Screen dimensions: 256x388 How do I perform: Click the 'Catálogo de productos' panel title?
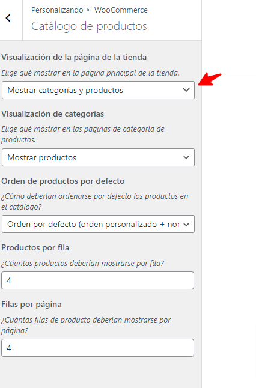pos(89,26)
